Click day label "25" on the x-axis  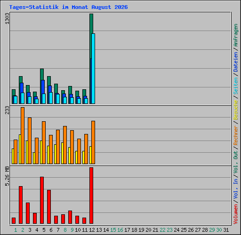point(184,230)
